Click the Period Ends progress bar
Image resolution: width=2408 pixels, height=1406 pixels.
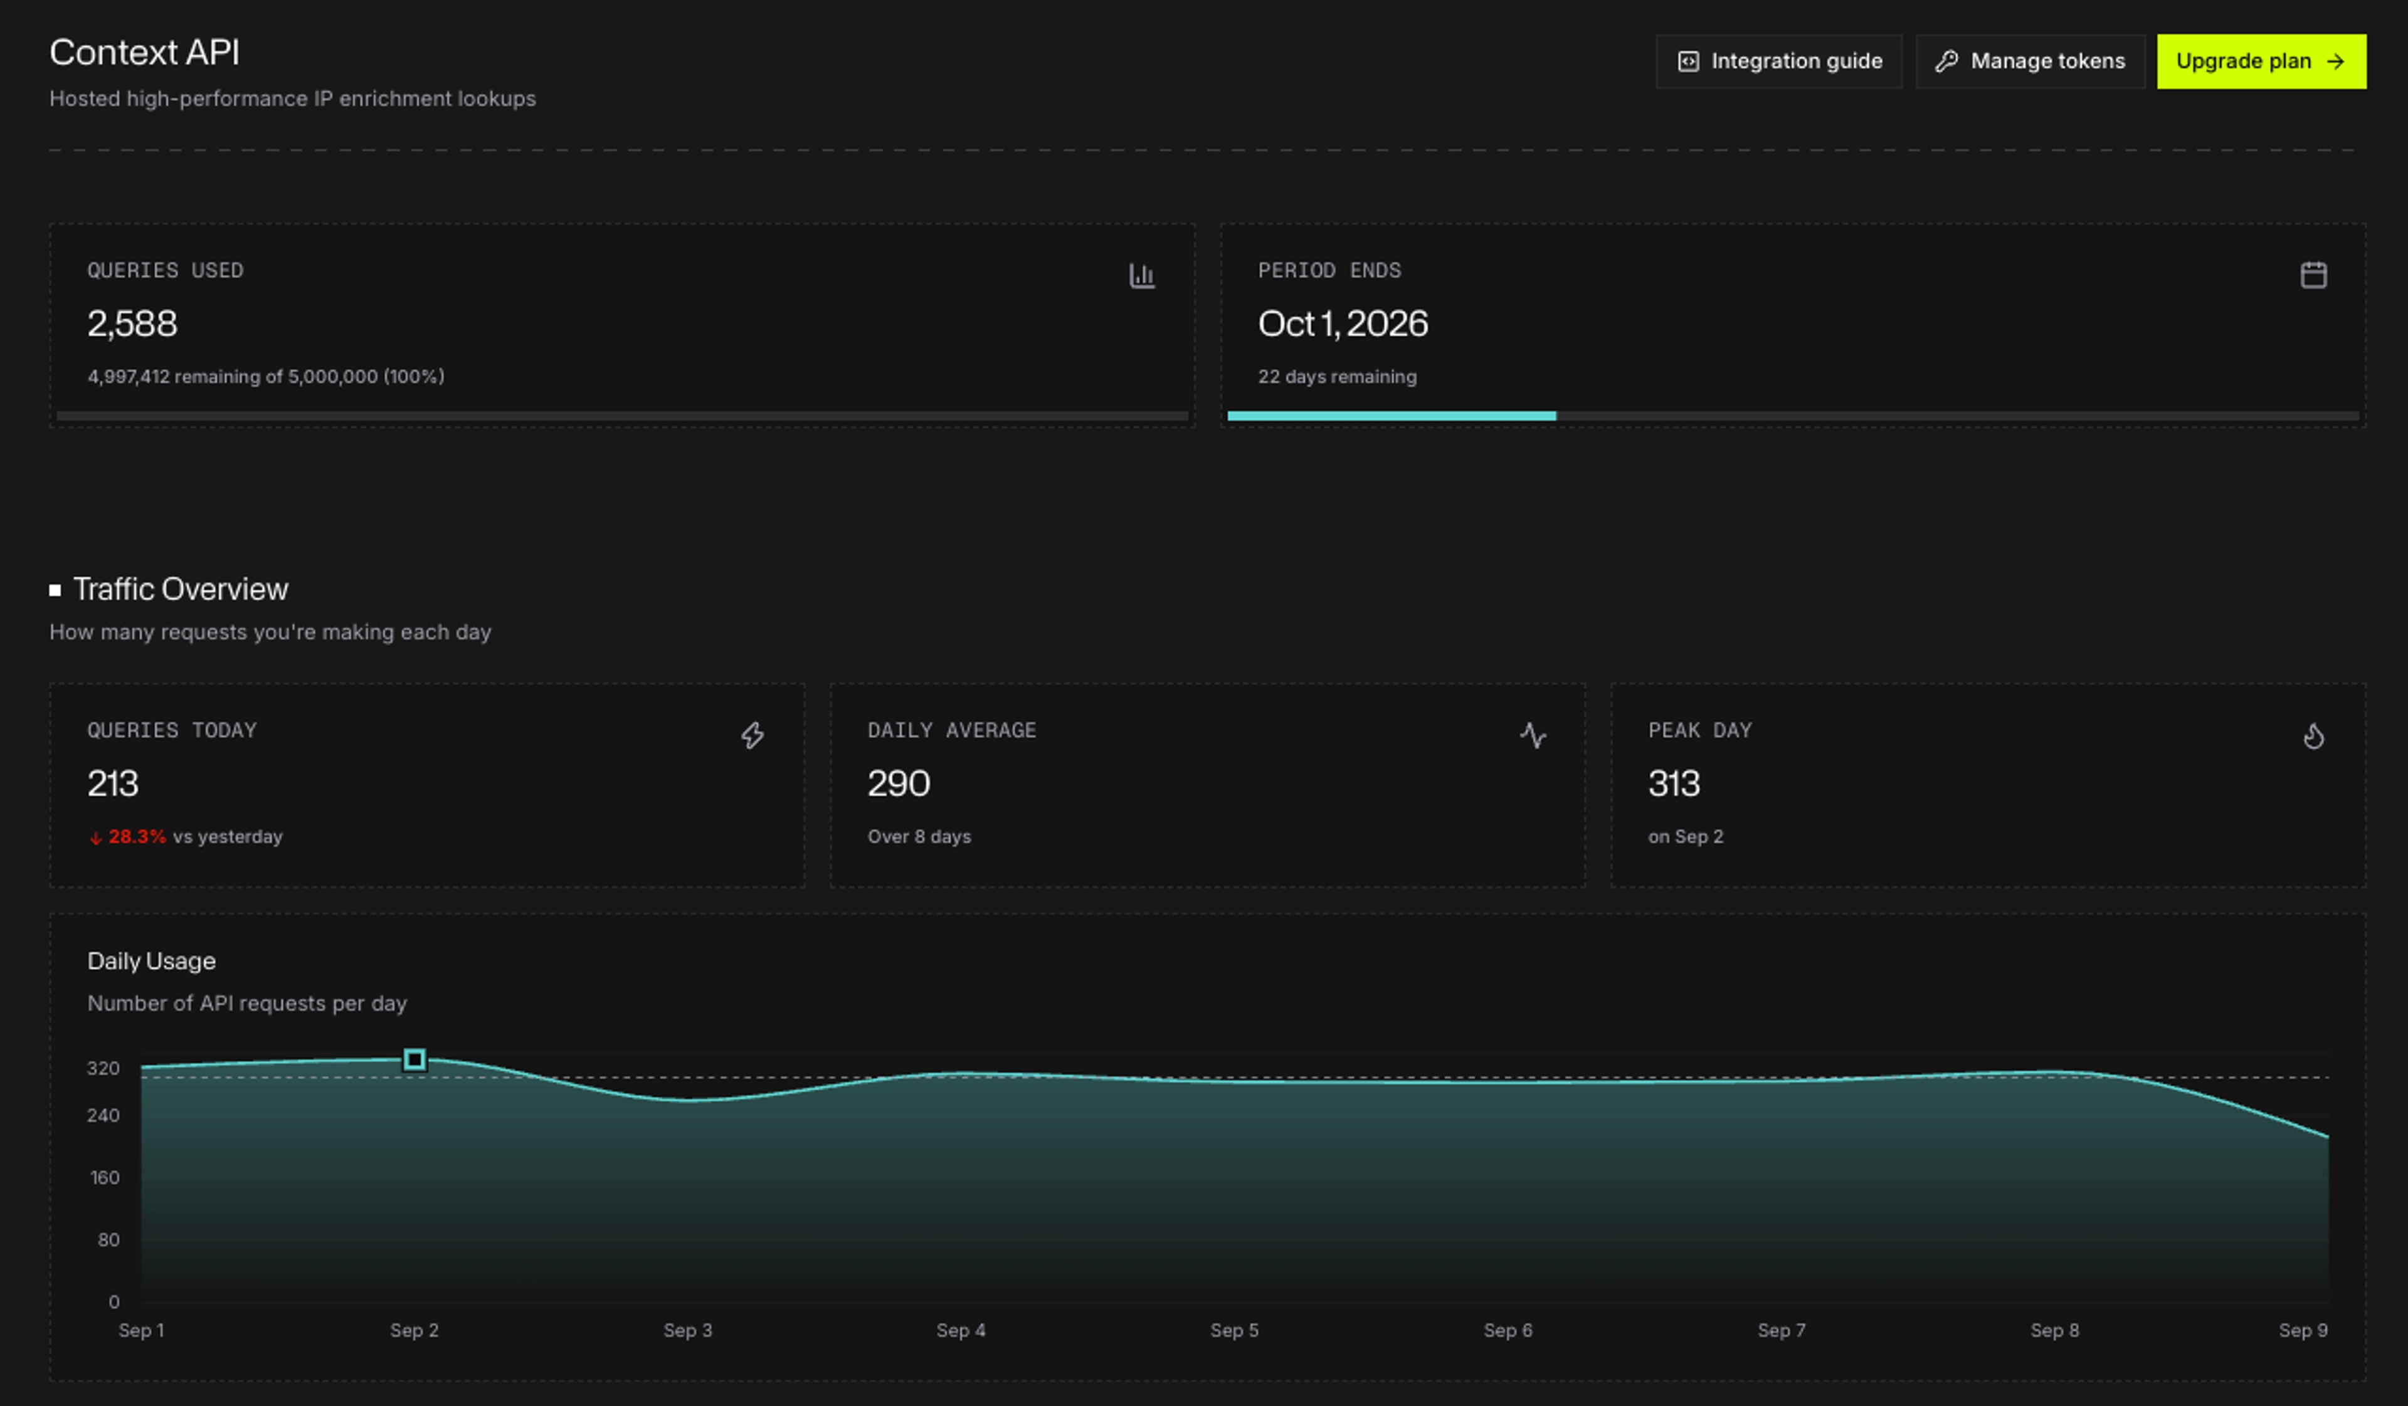click(1793, 416)
